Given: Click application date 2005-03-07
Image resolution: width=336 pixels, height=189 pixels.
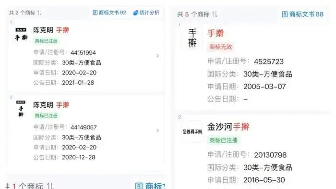Looking at the screenshot, I should pos(264,87).
